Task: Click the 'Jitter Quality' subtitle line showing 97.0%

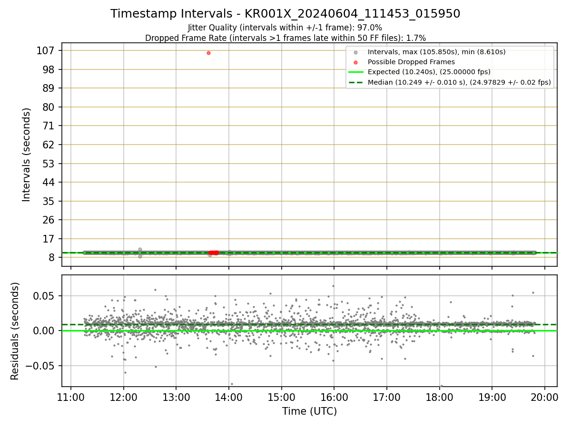Action: [285, 28]
